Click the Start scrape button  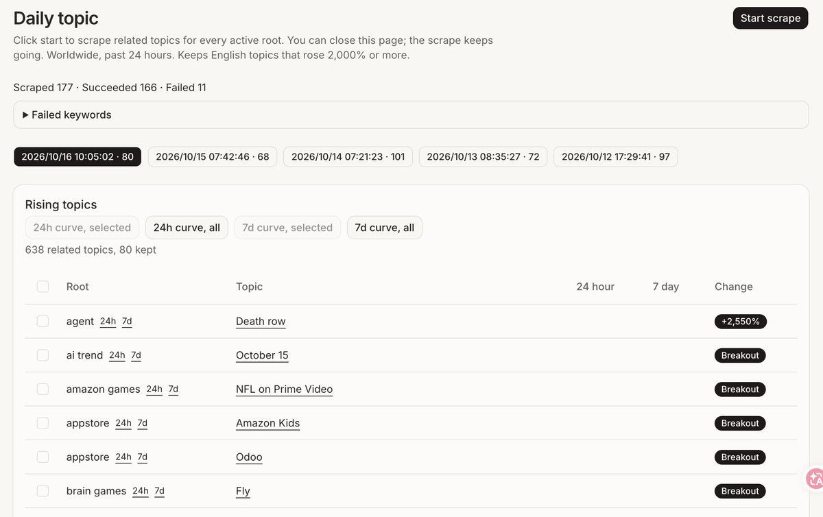click(770, 18)
